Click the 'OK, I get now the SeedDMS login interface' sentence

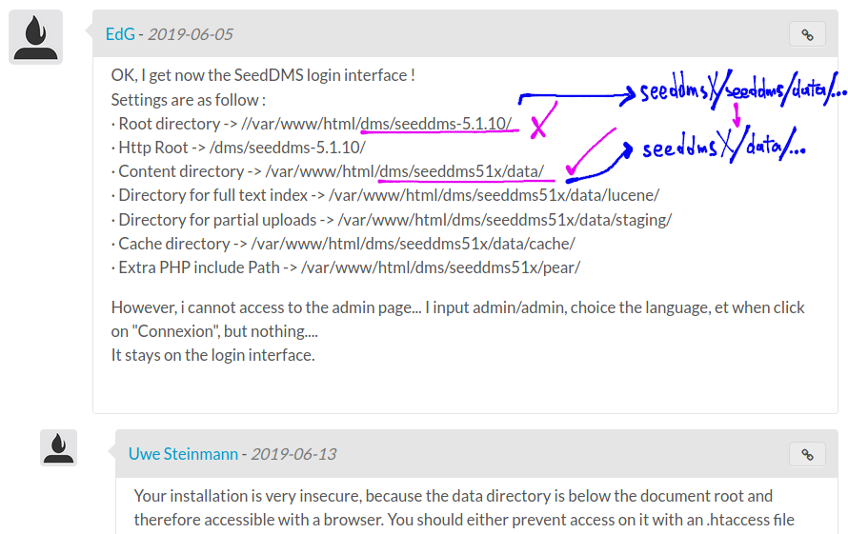[x=263, y=75]
